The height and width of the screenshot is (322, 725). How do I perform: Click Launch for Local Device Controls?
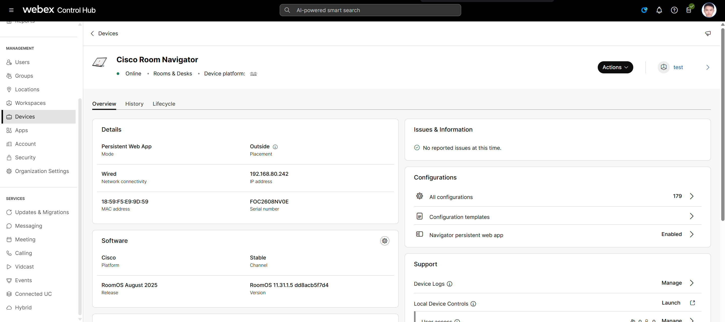pos(671,303)
